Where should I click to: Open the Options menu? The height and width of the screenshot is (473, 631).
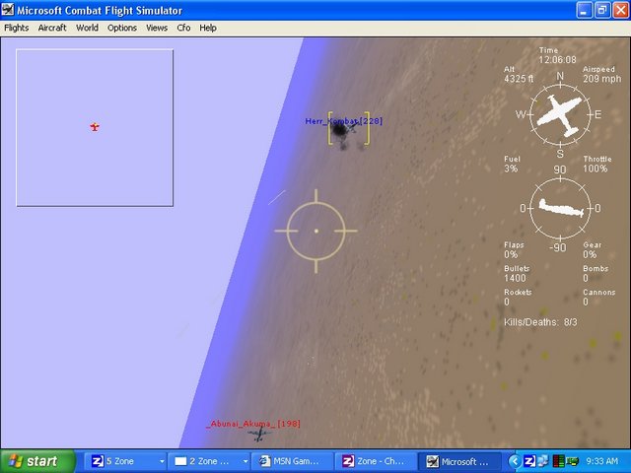[122, 28]
